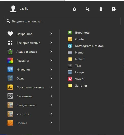Select the Офис category
Viewport: 124px width, 135px height.
(30, 78)
